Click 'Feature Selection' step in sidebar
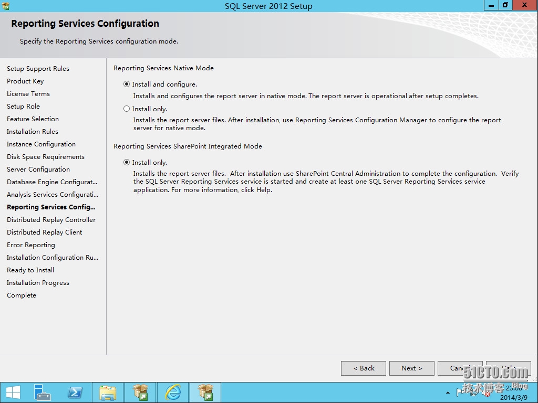Viewport: 538px width, 403px height. click(33, 119)
